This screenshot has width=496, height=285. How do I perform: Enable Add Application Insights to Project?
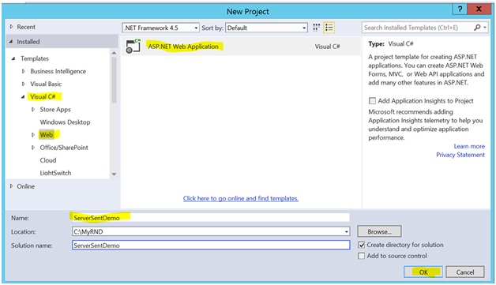(372, 101)
